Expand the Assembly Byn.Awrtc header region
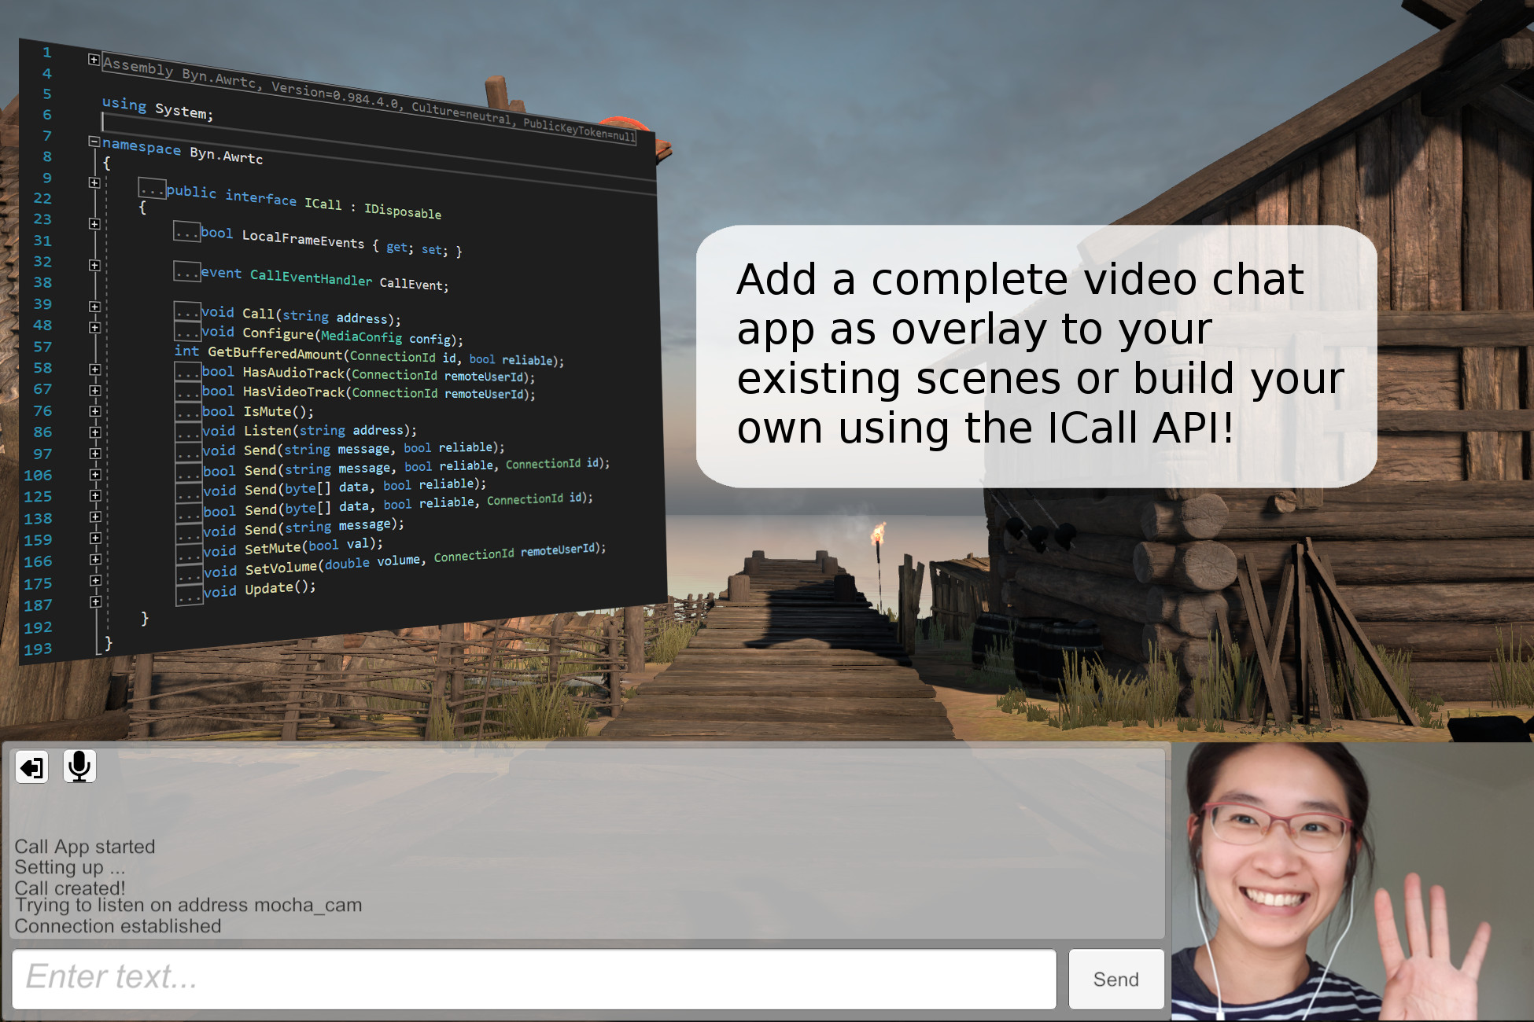Screen dimensions: 1534x1022 pos(95,61)
